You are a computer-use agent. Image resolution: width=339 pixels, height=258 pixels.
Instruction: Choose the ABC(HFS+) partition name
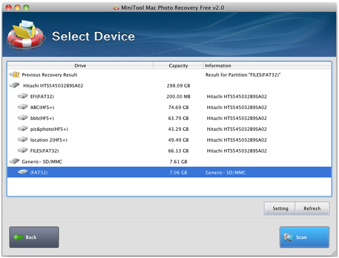[x=42, y=107]
